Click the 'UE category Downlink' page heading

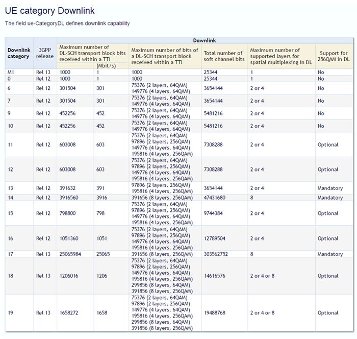pos(49,11)
